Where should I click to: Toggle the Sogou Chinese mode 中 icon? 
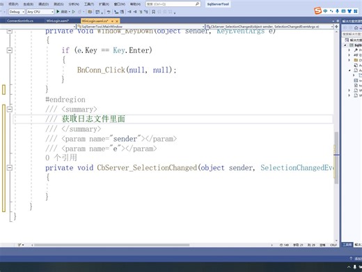[x=325, y=11]
